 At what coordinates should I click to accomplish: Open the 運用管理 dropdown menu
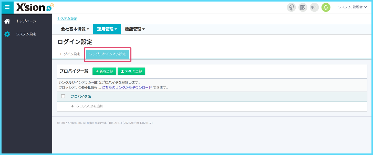tap(107, 29)
